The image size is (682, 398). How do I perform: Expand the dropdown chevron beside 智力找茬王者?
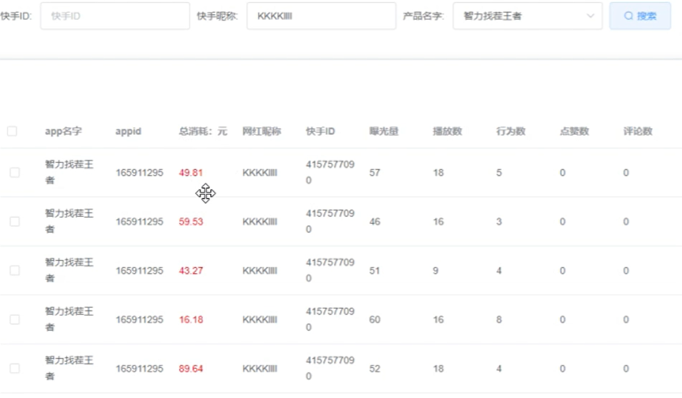[590, 16]
